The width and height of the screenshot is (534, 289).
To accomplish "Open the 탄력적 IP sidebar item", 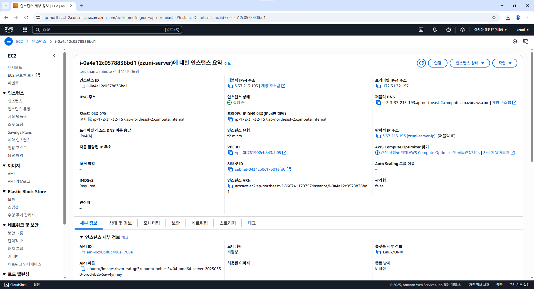I will coord(16,241).
